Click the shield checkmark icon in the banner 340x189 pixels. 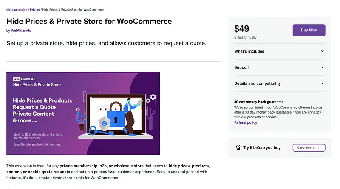coord(105,123)
